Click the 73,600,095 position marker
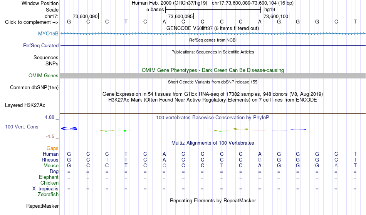This screenshot has width=366, height=215. click(181, 16)
